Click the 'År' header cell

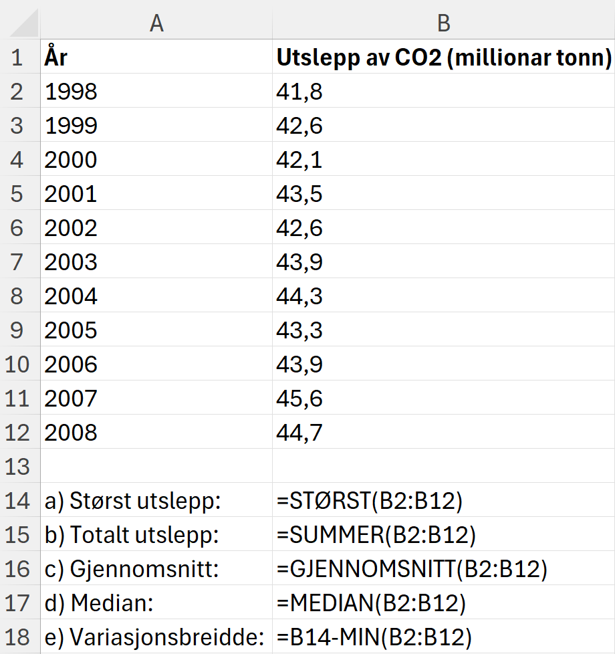coord(156,58)
